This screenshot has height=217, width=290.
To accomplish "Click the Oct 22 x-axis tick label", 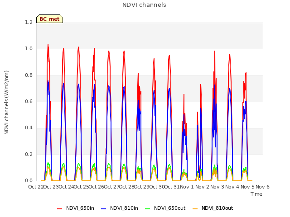I will [36, 187].
